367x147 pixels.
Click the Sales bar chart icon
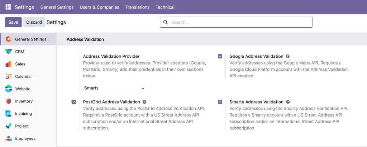pyautogui.click(x=9, y=64)
